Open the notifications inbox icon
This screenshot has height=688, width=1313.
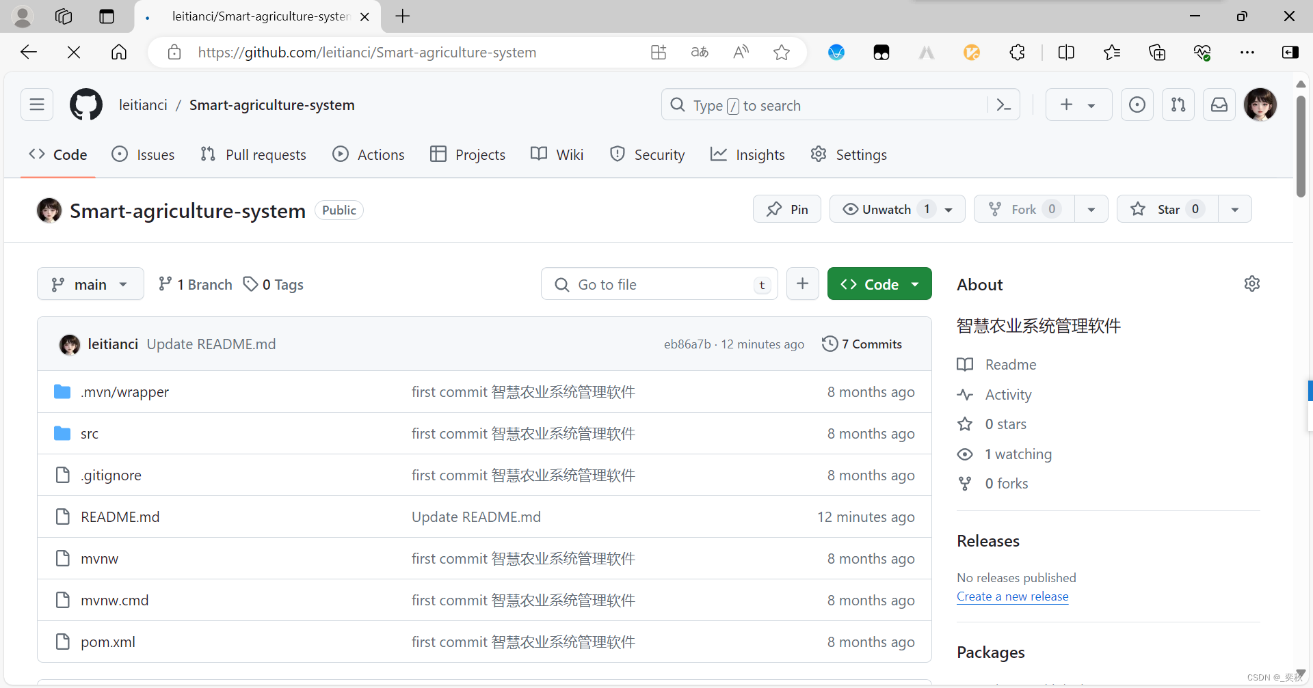click(1219, 105)
